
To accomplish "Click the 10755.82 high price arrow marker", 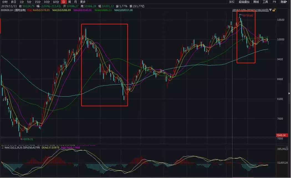I will tap(241, 15).
